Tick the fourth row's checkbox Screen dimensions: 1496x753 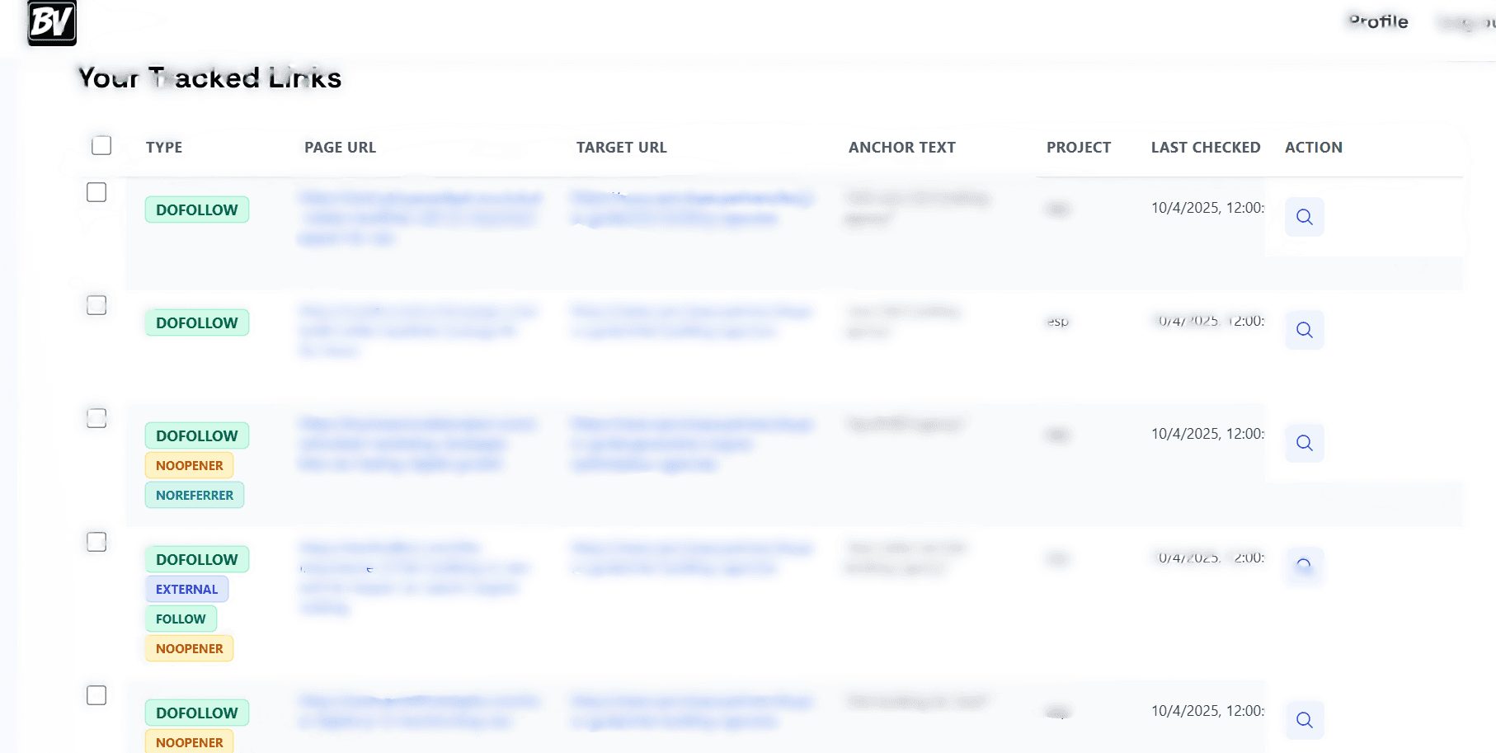[96, 542]
